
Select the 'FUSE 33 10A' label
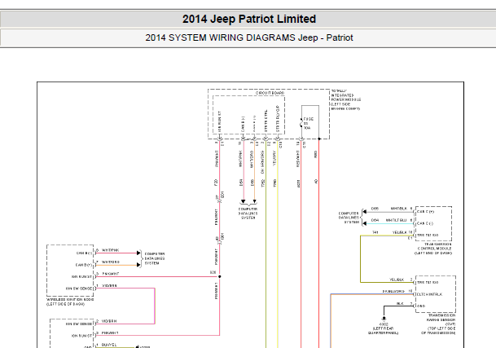tap(309, 124)
